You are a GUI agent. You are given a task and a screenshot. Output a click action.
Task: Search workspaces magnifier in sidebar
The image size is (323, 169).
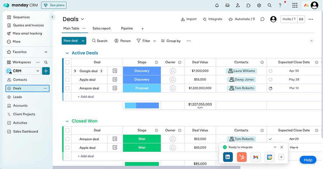[46, 62]
